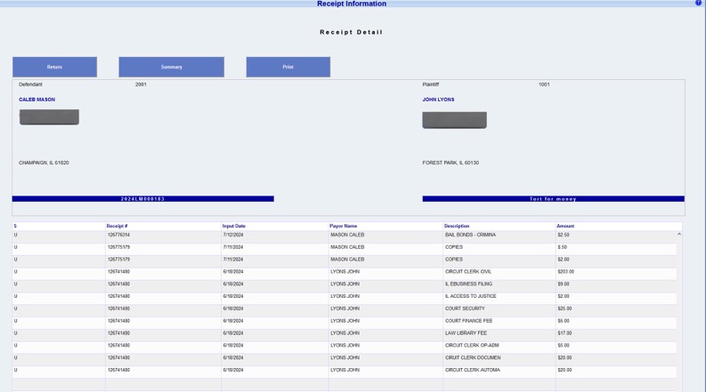Click the Print button

pos(288,67)
